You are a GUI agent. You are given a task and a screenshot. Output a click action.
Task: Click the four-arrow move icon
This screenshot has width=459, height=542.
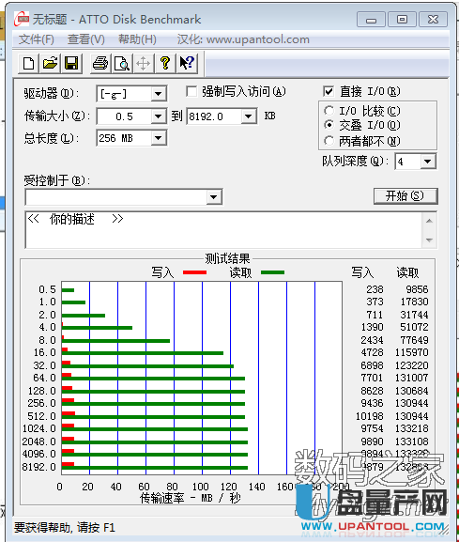click(144, 64)
